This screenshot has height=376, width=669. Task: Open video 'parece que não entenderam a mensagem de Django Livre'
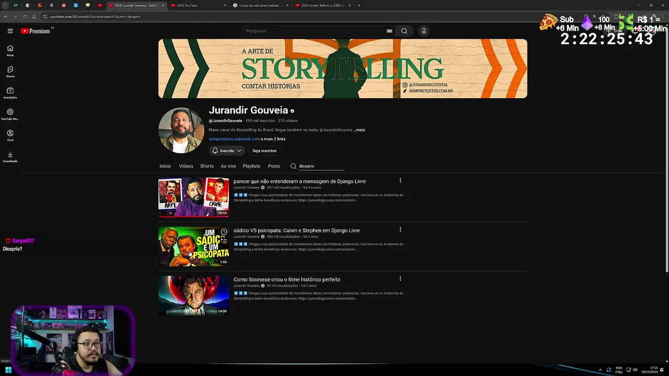pyautogui.click(x=299, y=181)
